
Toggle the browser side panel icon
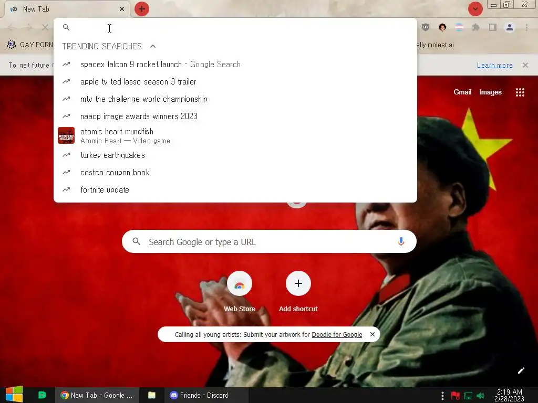pos(493,27)
